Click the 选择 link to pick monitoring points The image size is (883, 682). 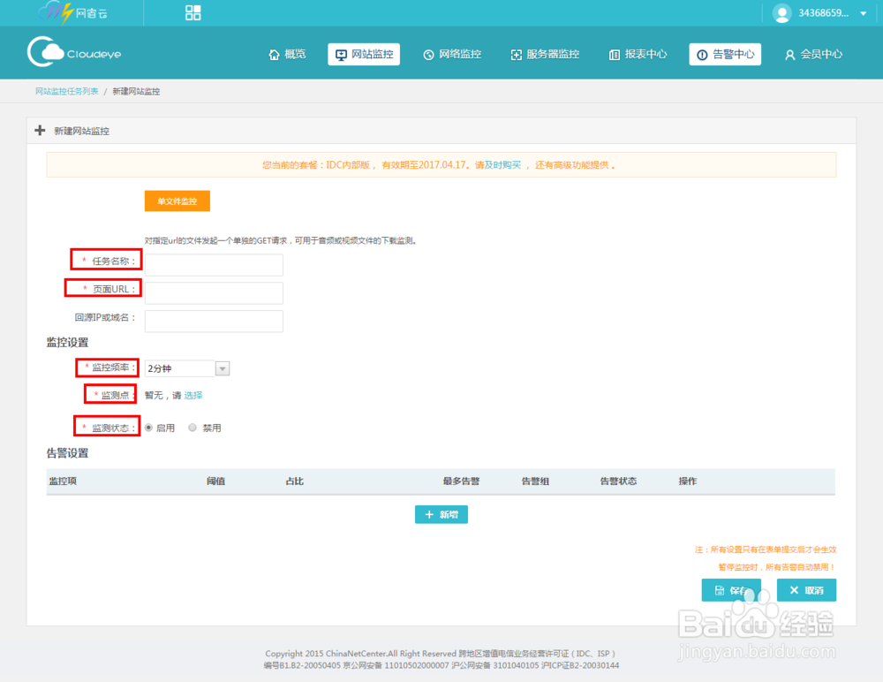click(192, 395)
